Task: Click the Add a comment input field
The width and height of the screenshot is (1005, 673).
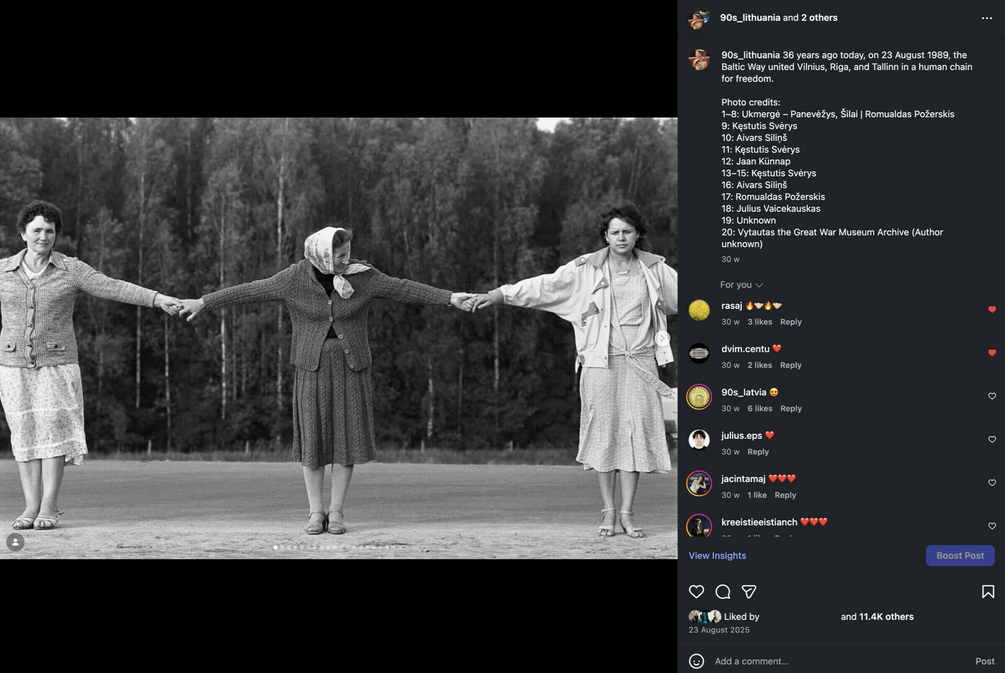Action: tap(759, 661)
